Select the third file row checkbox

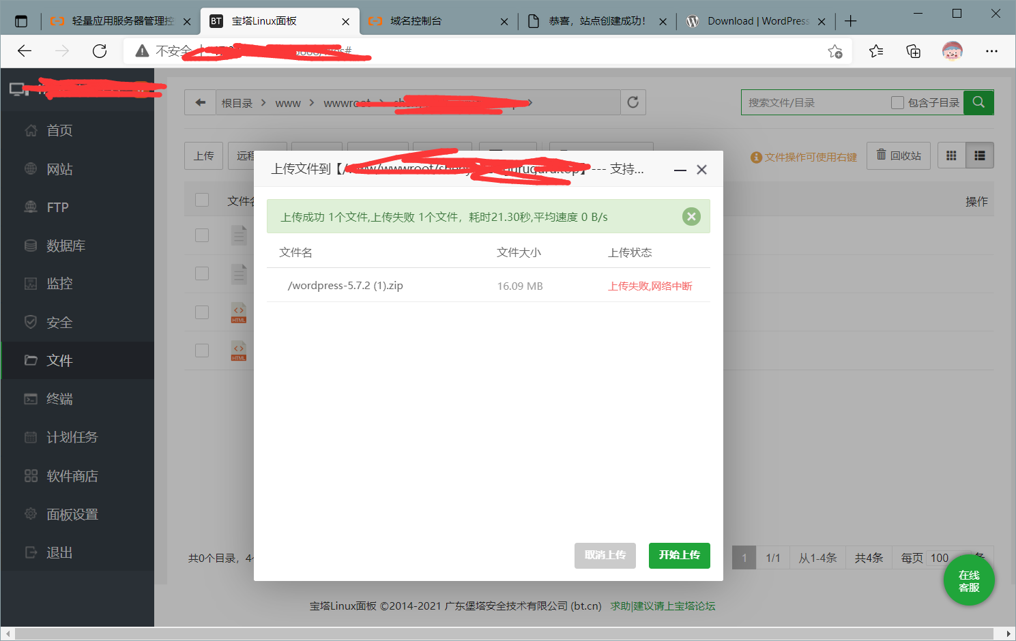[x=202, y=312]
